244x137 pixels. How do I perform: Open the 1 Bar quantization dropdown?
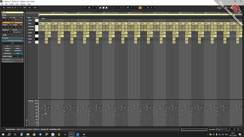[x=35, y=8]
